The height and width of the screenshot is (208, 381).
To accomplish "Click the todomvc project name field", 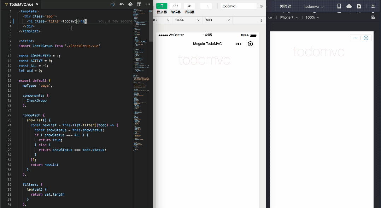I will click(238, 6).
